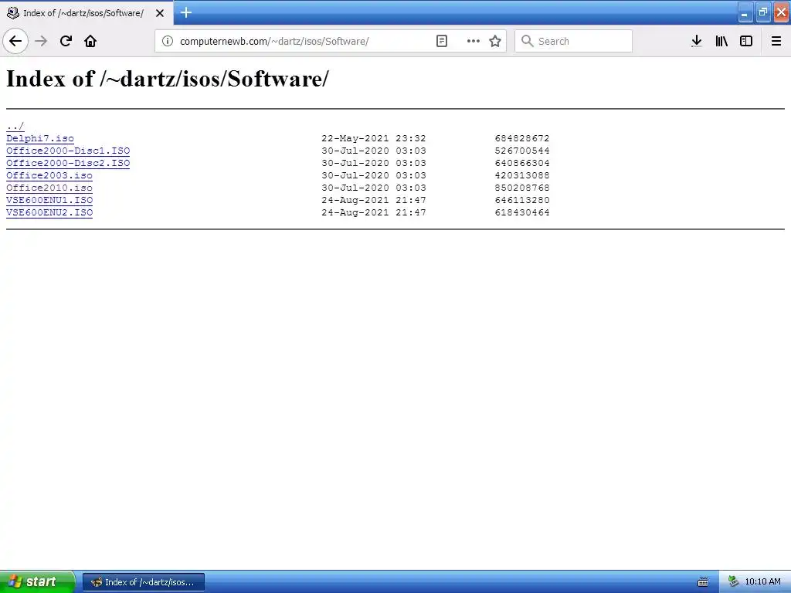
Task: Click the date 22-May-2021 23:32
Action: [x=374, y=138]
